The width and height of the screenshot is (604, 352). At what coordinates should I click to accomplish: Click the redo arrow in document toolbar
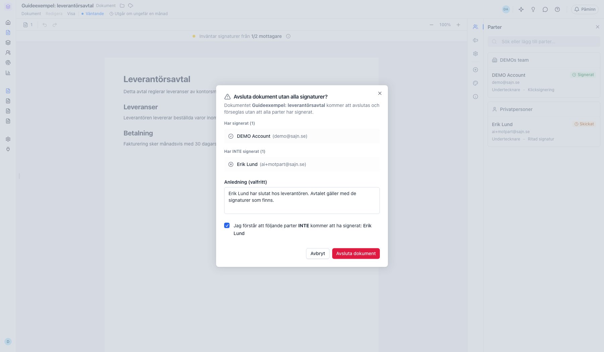point(55,25)
